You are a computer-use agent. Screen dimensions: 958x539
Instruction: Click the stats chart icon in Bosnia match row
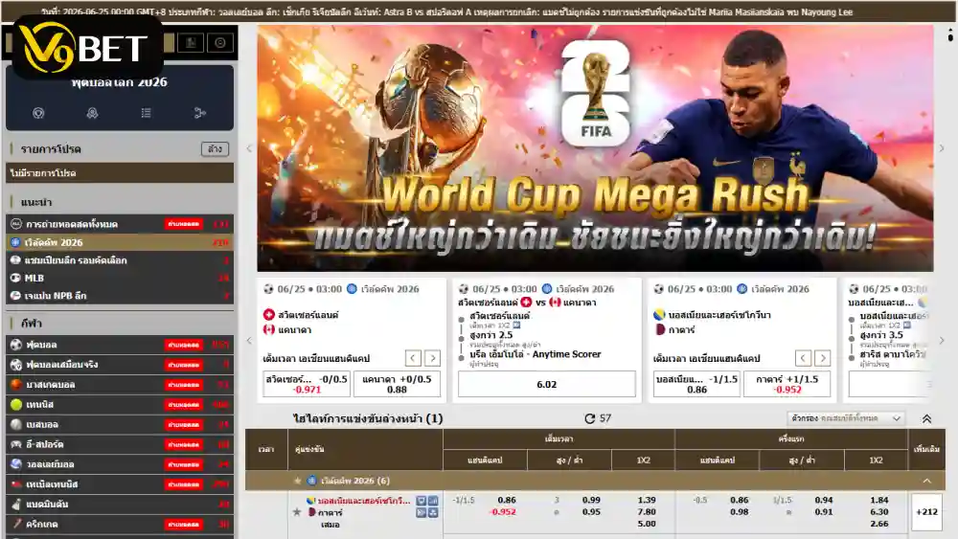pos(433,501)
